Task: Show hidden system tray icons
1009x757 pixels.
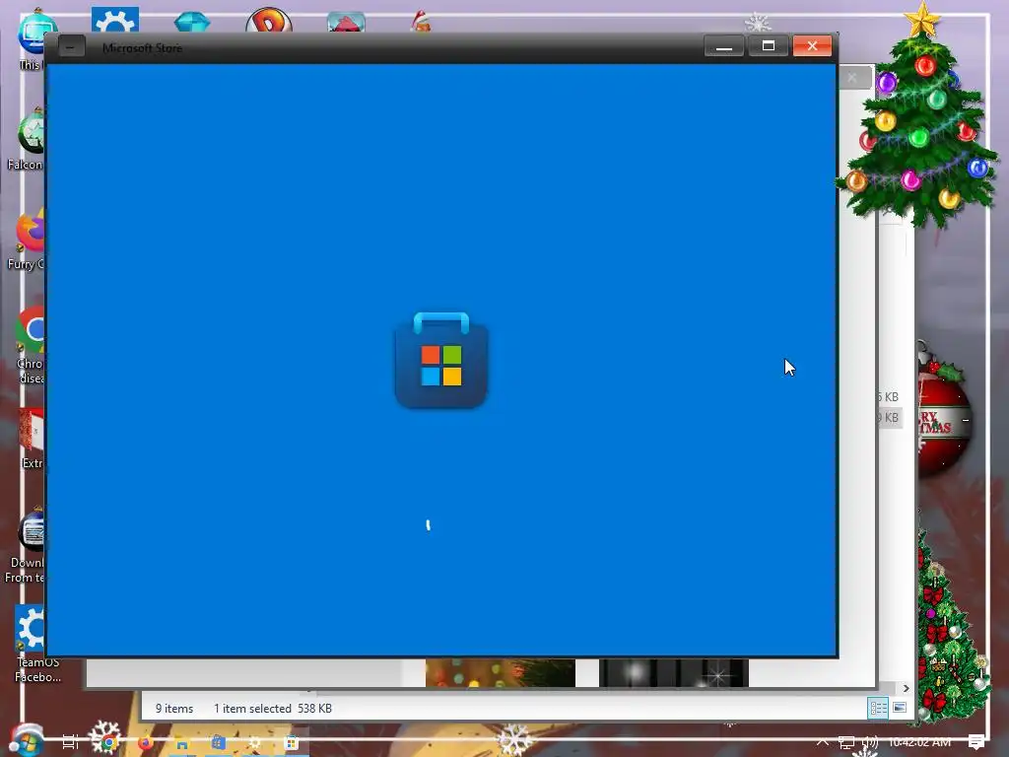Action: pos(823,742)
